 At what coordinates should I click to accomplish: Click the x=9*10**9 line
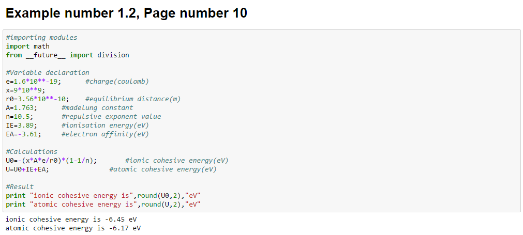point(25,90)
